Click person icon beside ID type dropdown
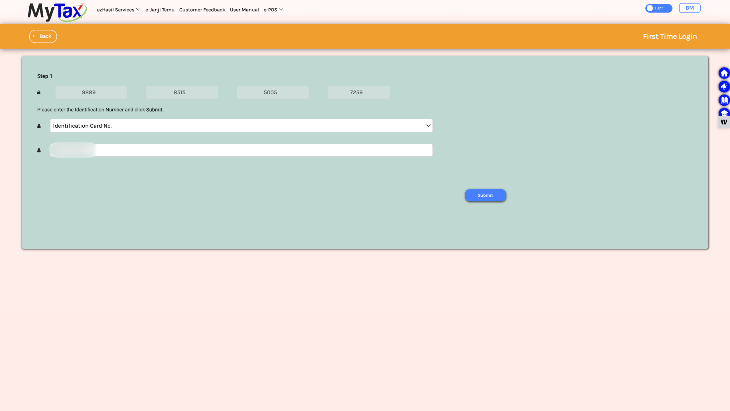 [39, 126]
